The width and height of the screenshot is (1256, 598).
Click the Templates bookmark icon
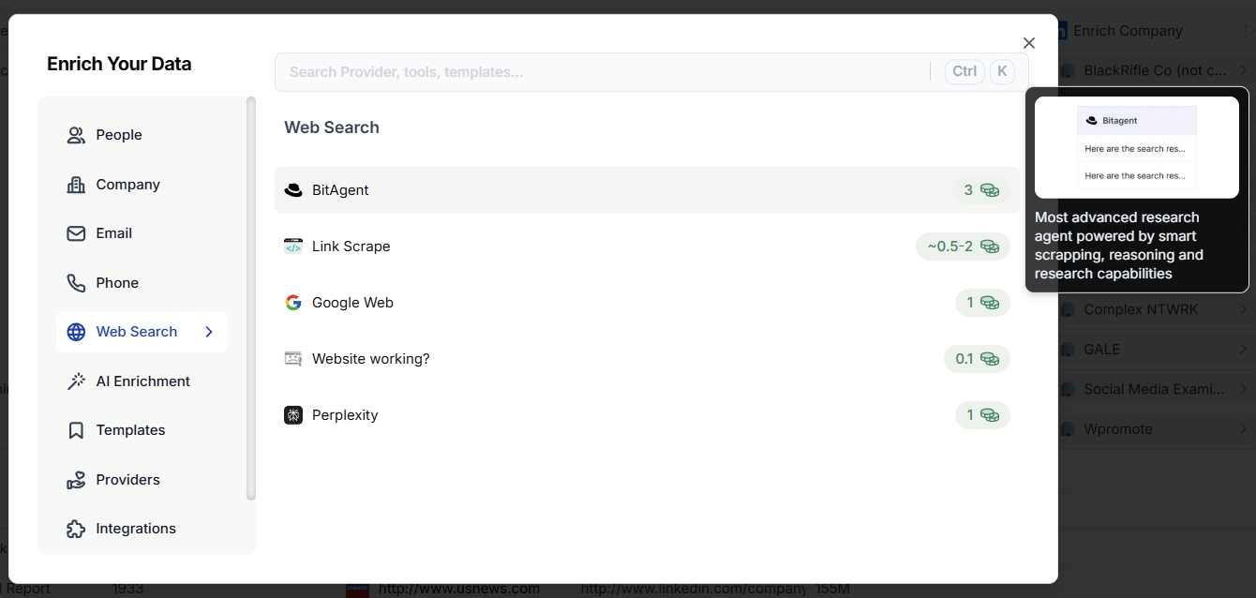(x=76, y=430)
